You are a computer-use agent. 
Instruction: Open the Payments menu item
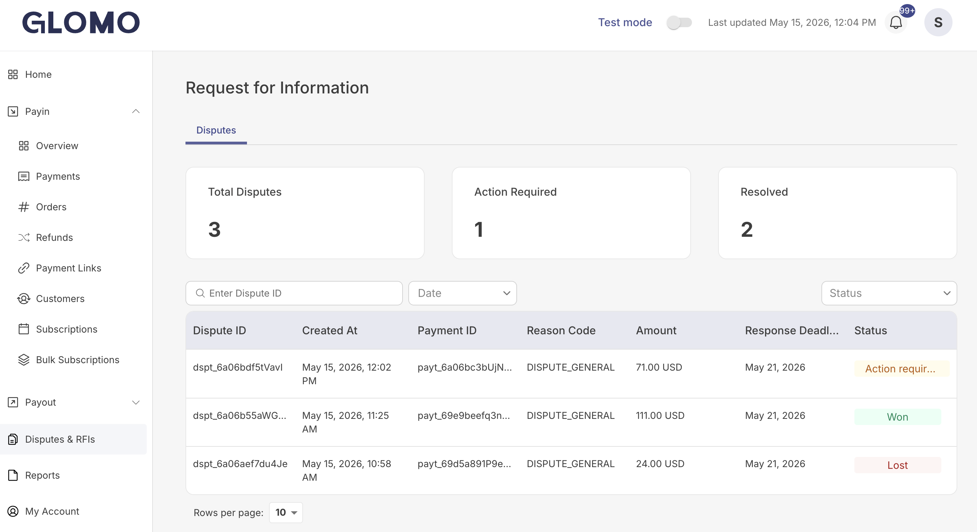[58, 176]
